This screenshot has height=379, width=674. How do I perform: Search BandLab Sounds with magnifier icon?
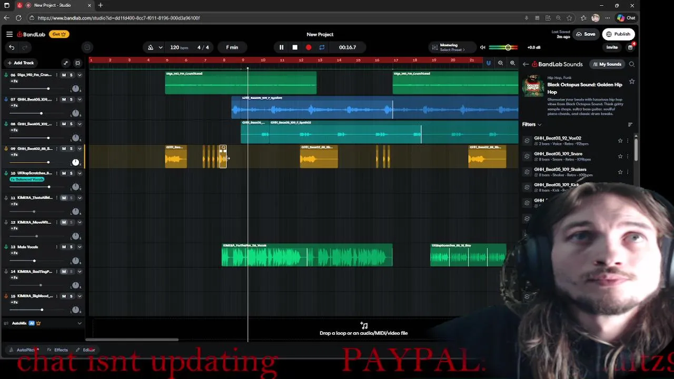click(632, 64)
